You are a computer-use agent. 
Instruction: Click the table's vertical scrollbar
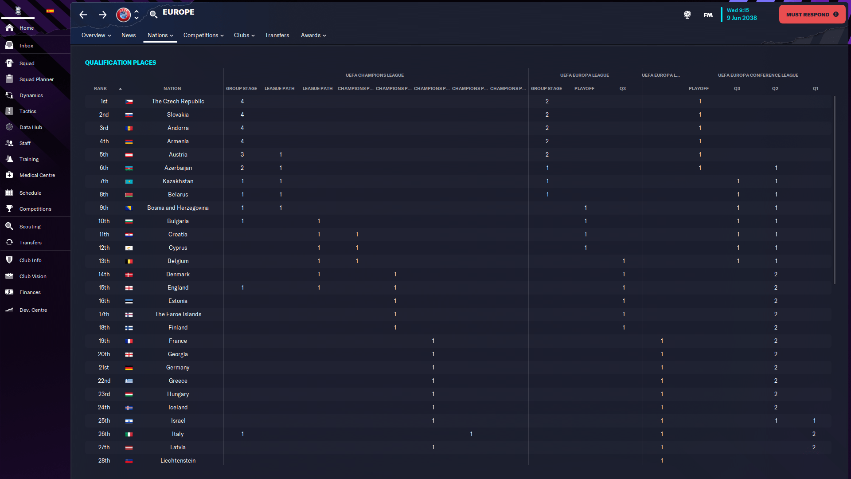click(834, 191)
